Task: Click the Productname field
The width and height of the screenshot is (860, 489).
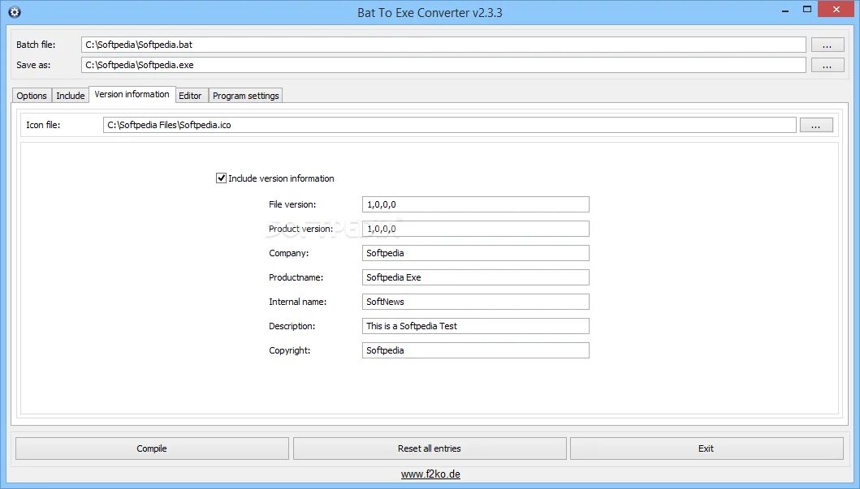Action: (476, 277)
